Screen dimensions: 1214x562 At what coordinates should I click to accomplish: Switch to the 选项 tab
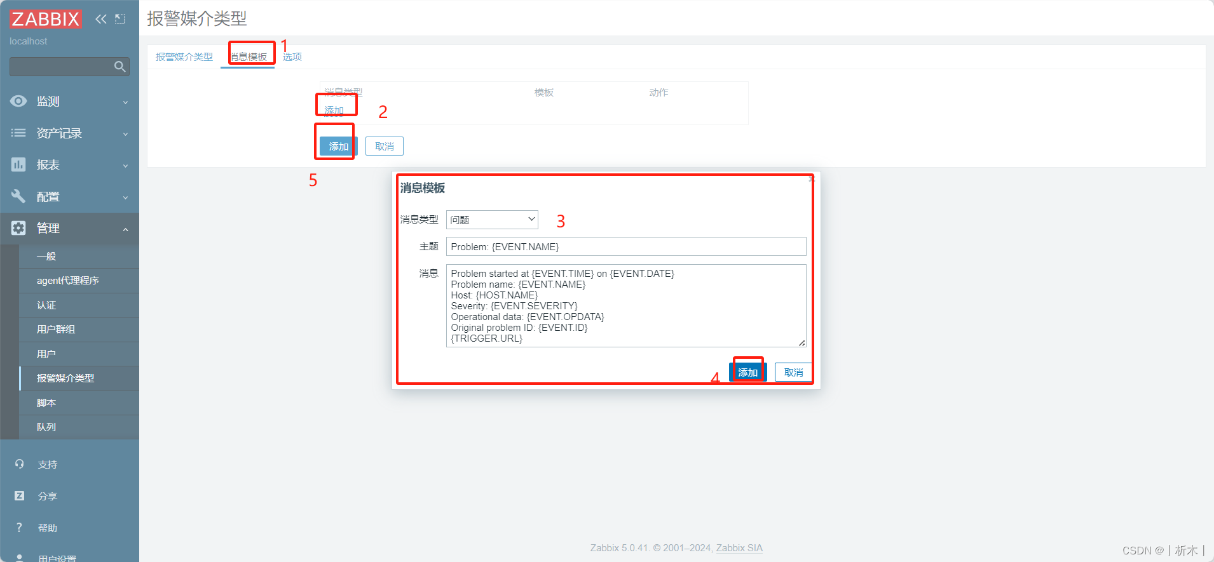pos(292,57)
